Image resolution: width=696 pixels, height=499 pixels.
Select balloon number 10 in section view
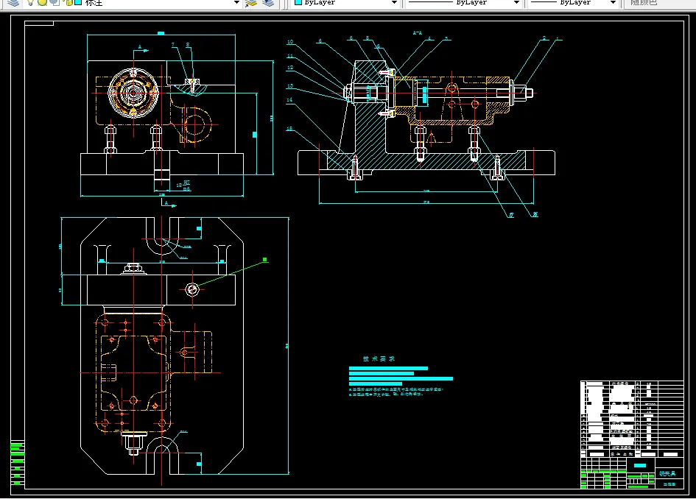(x=290, y=42)
